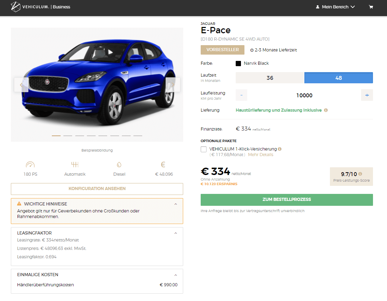Viewport: 387px width, 301px height.
Task: Collapse the Leasingfaktor section
Action: 176,233
